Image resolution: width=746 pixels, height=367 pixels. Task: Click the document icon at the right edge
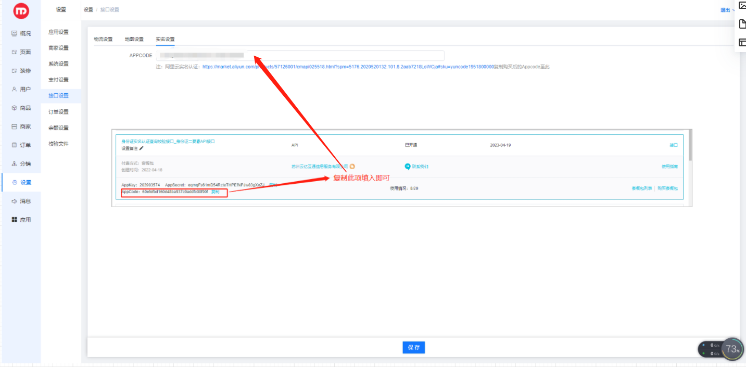point(742,24)
